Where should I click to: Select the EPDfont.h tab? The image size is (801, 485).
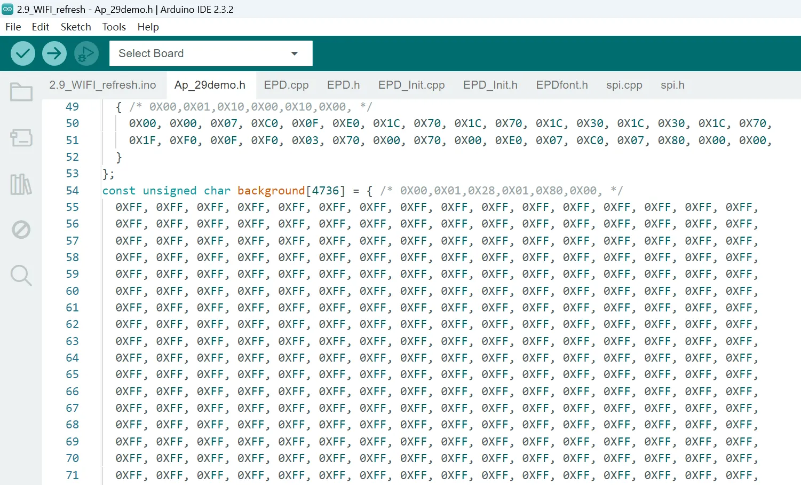coord(561,85)
